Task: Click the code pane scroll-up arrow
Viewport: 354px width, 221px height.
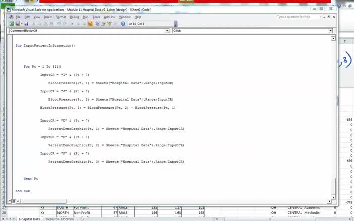Action: point(333,38)
